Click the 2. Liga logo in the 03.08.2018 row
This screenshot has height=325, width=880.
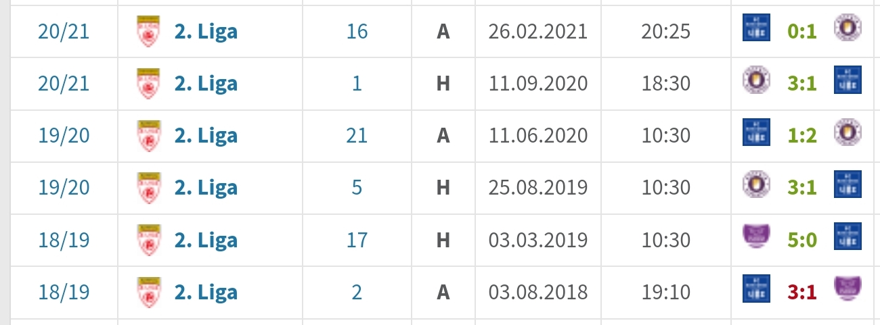[148, 293]
